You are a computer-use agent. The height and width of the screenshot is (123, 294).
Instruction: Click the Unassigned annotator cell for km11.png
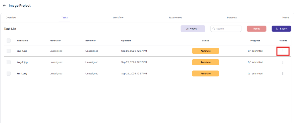(x=56, y=74)
